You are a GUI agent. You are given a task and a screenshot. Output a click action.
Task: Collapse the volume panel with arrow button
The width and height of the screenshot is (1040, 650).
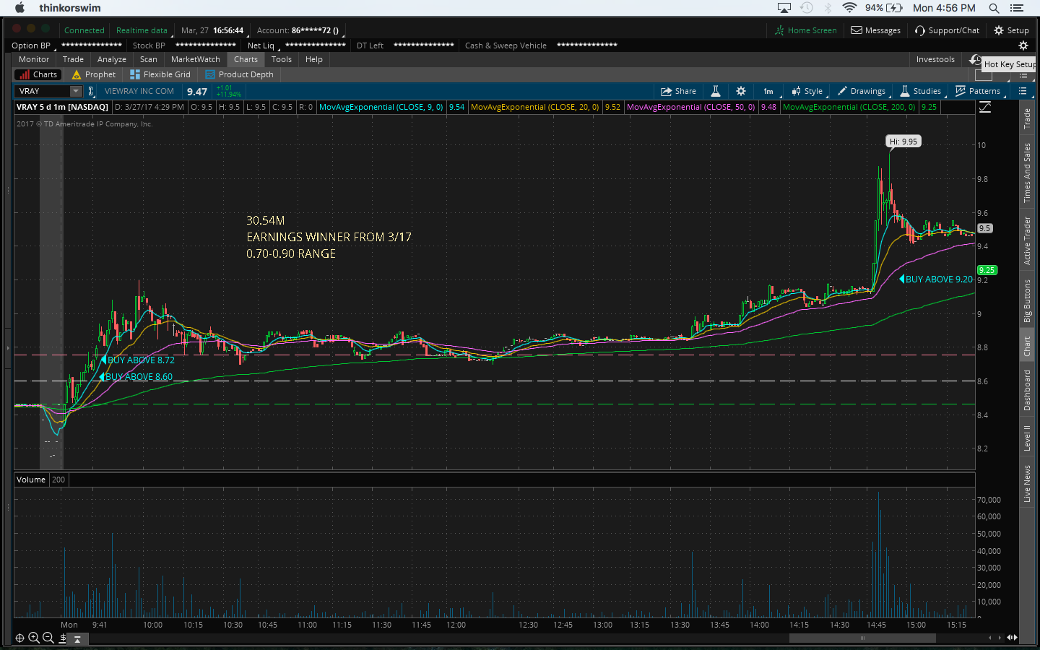coord(77,638)
